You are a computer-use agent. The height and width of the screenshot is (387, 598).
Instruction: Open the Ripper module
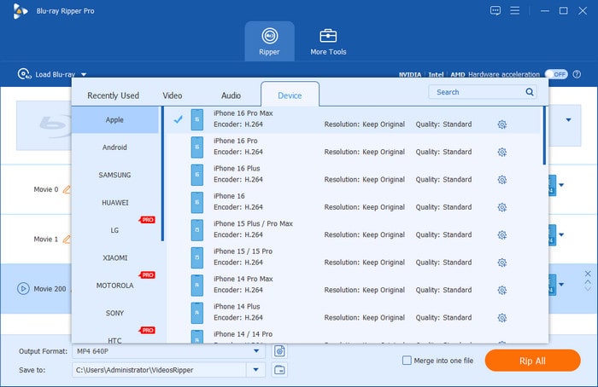pos(269,42)
